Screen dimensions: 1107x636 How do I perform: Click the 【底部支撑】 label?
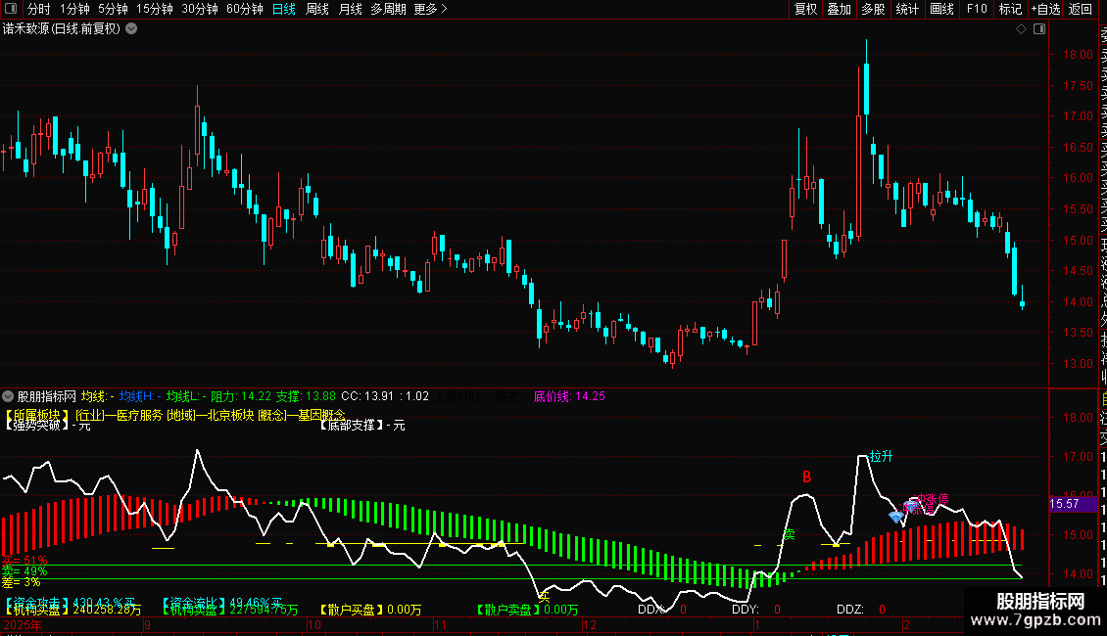[x=350, y=426]
